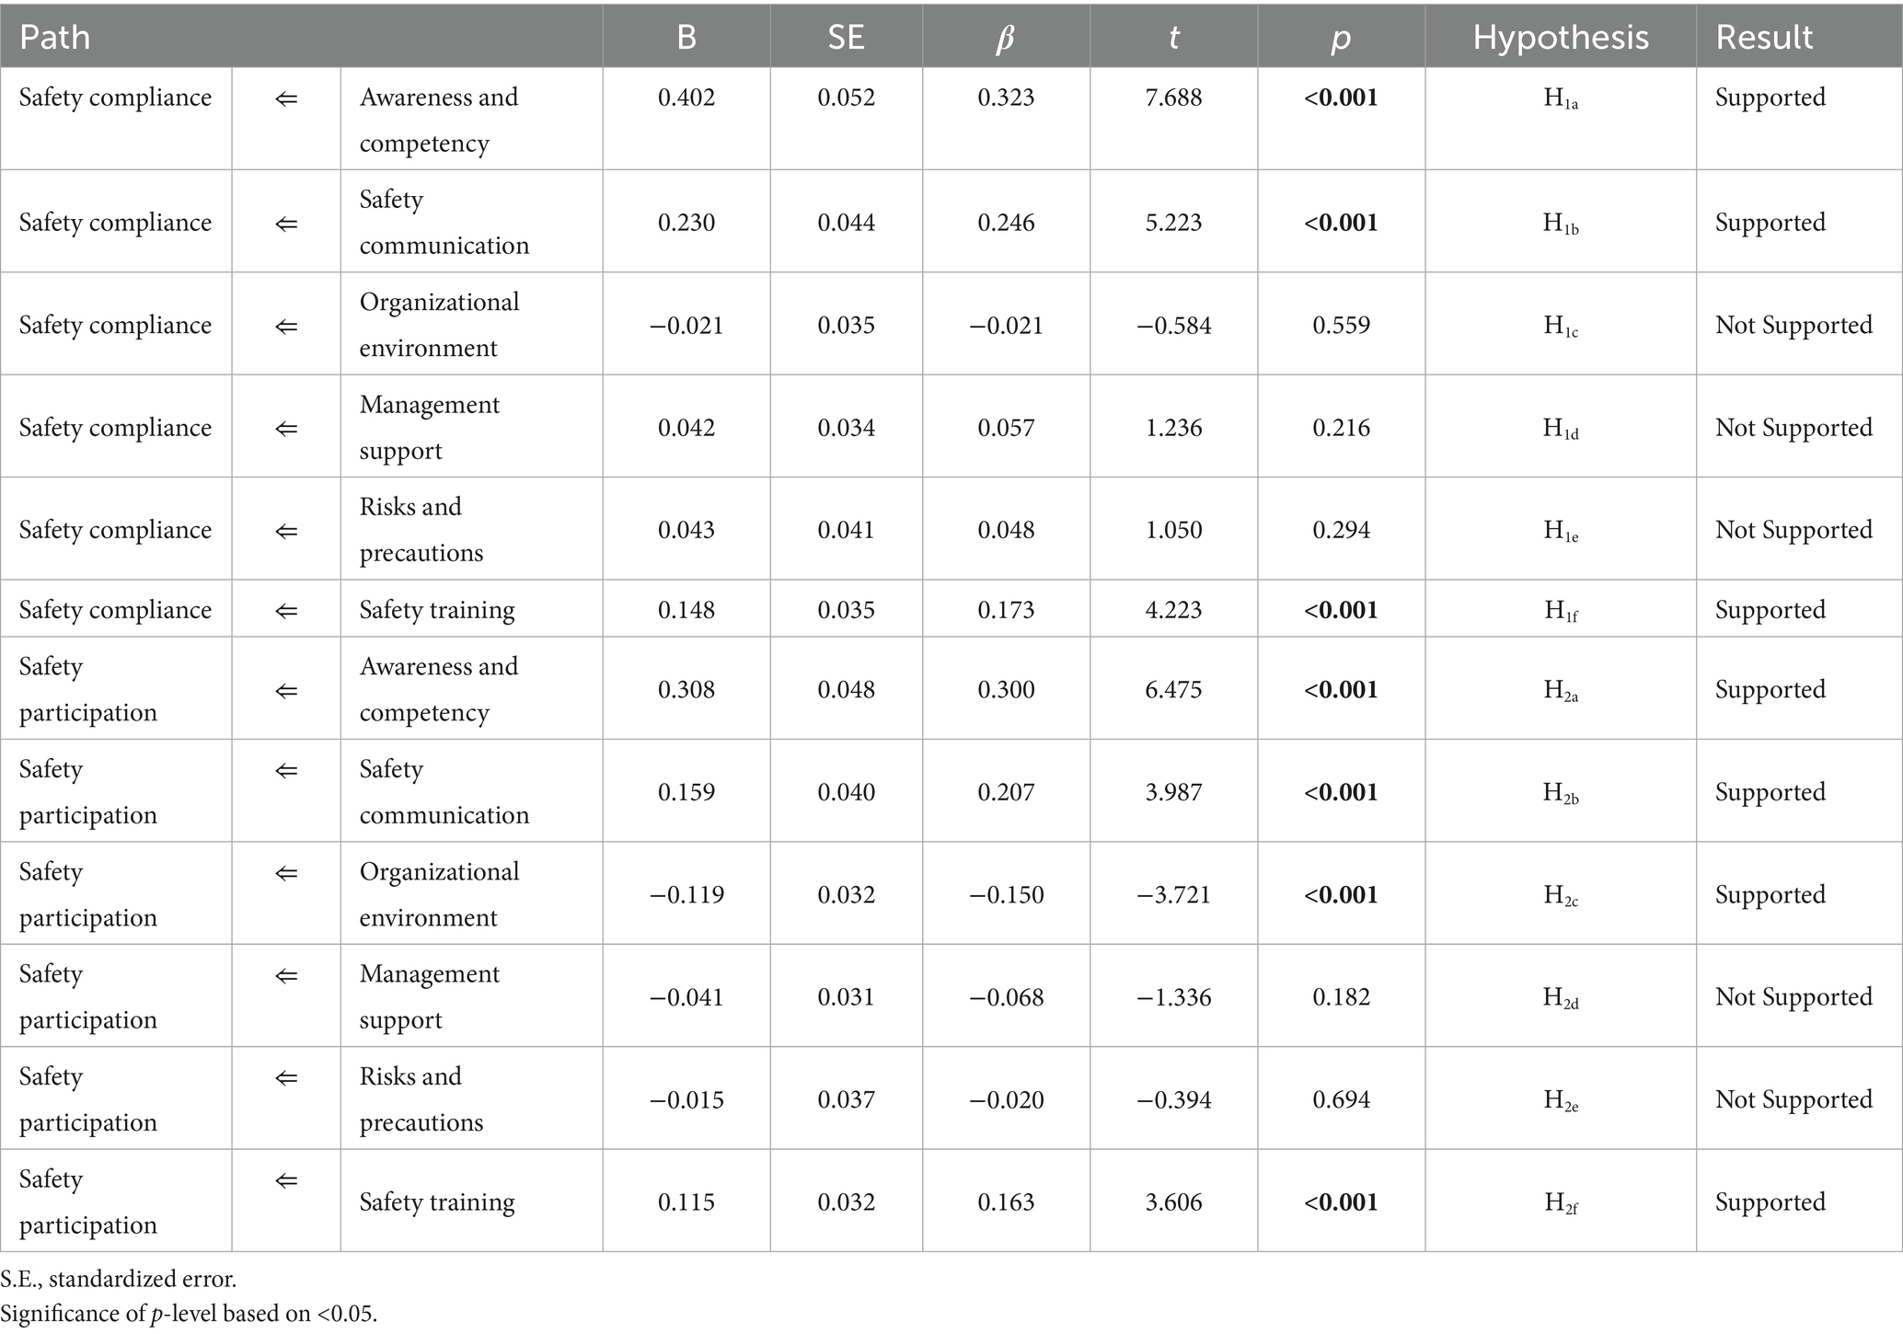Viewport: 1903px width, 1334px height.
Task: Click the italic p column header
Action: [1341, 37]
